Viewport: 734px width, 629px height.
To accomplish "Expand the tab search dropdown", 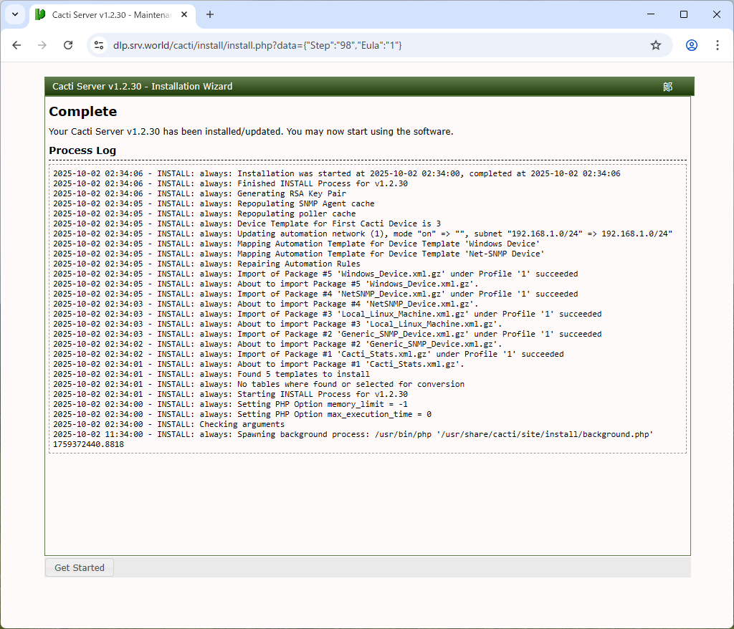I will click(14, 14).
